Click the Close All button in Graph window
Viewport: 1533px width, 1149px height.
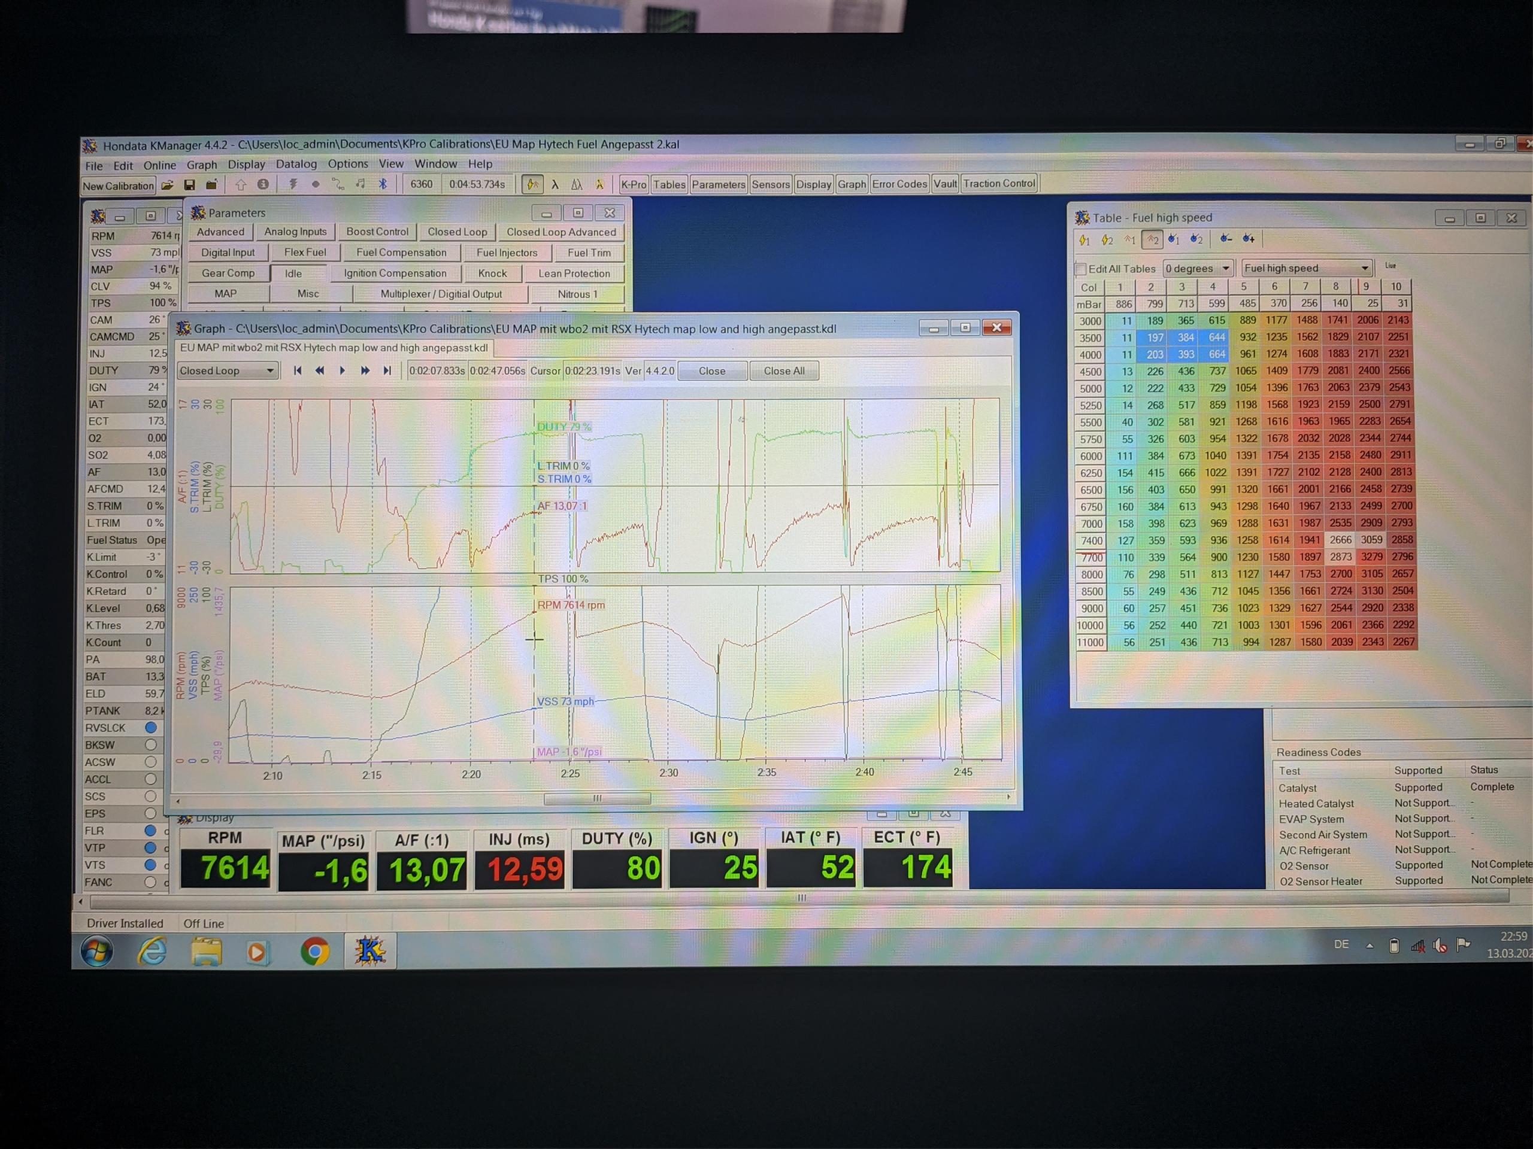tap(784, 370)
